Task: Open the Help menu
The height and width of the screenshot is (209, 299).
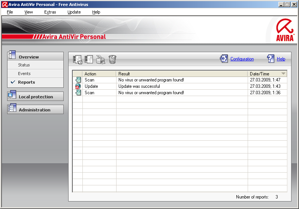Action: pos(96,12)
